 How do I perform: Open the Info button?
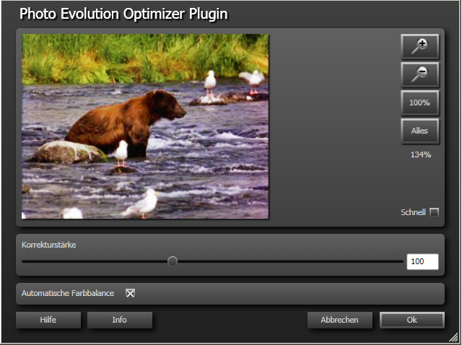120,320
